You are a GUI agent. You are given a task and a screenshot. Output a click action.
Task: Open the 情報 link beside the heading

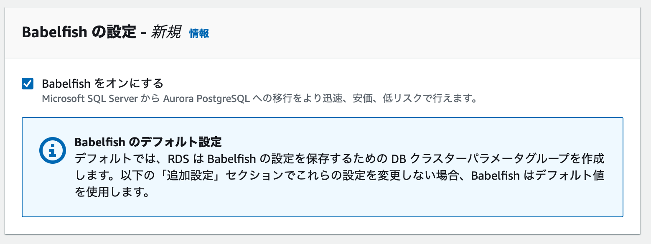click(x=199, y=33)
